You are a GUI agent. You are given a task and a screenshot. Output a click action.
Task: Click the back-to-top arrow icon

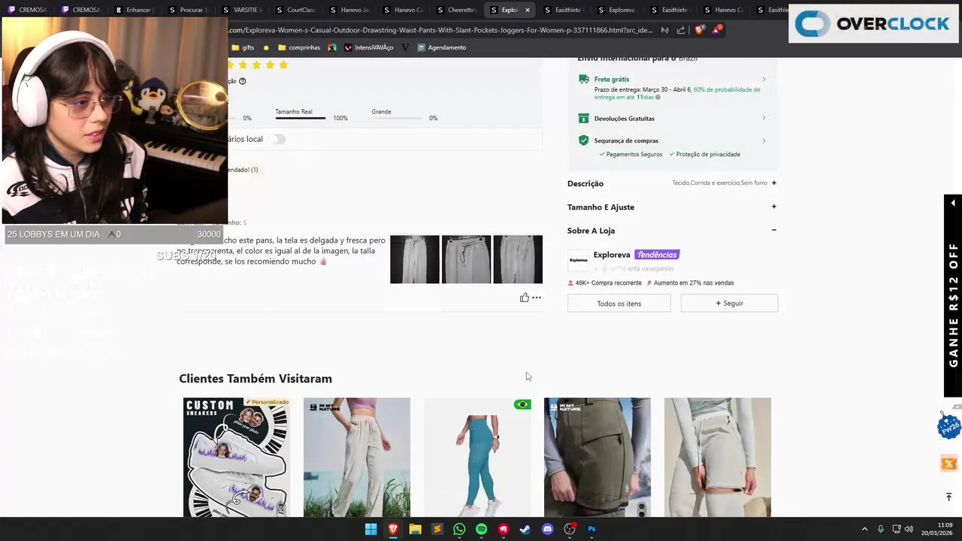coord(948,497)
